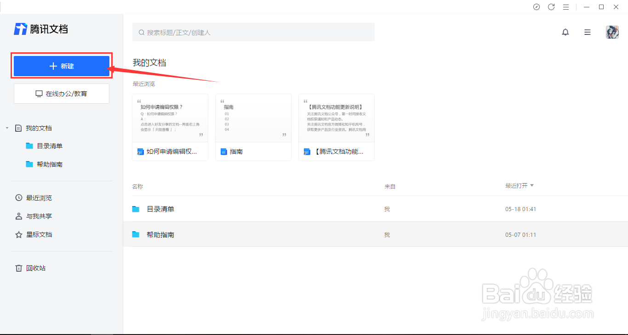Click the file icon beside 如何申请编辑权...

click(141, 151)
